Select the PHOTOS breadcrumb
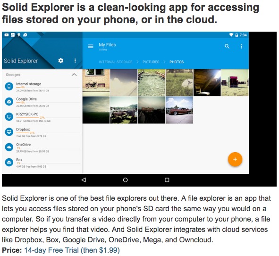This screenshot has width=279, height=256. point(177,62)
